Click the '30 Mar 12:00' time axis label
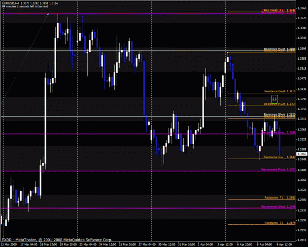 167,245
